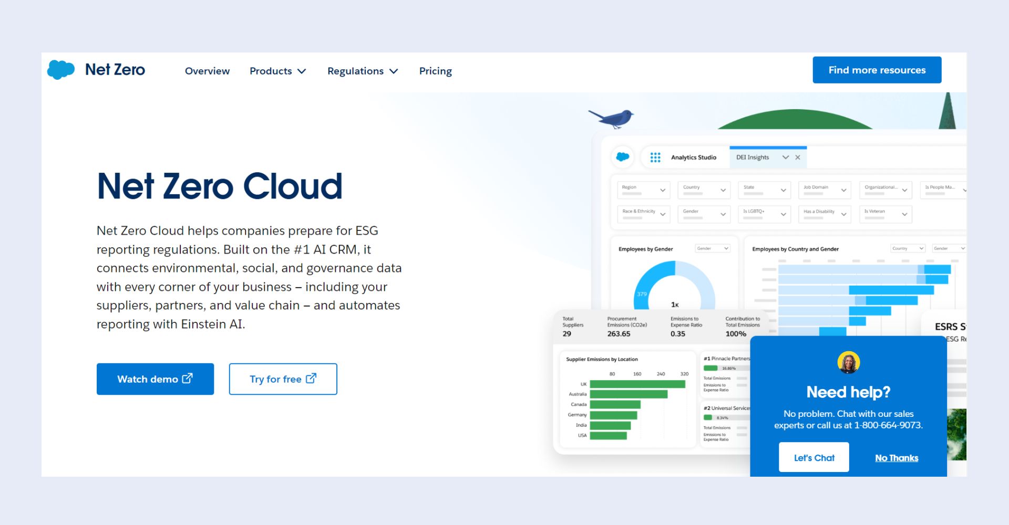Viewport: 1009px width, 525px height.
Task: Click the Need help? heading
Action: click(x=848, y=392)
